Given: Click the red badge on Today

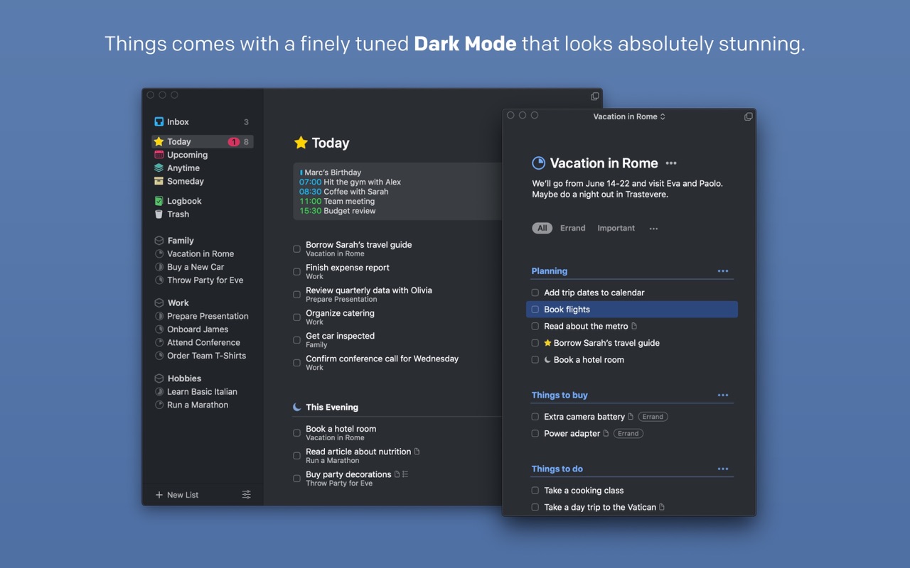Looking at the screenshot, I should (234, 142).
